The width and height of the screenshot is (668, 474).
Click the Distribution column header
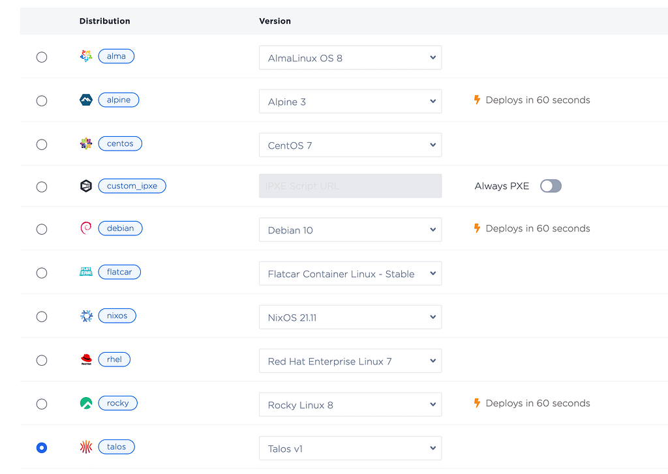pyautogui.click(x=105, y=21)
